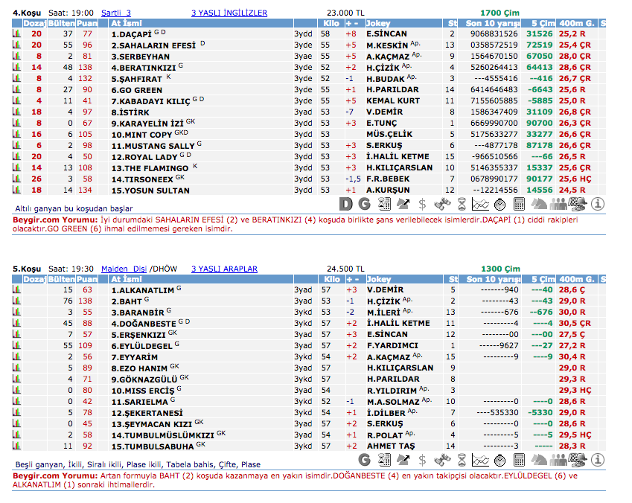Open the binoculars icon in race 4 toolbar
Image resolution: width=632 pixels, height=503 pixels.
[441, 203]
